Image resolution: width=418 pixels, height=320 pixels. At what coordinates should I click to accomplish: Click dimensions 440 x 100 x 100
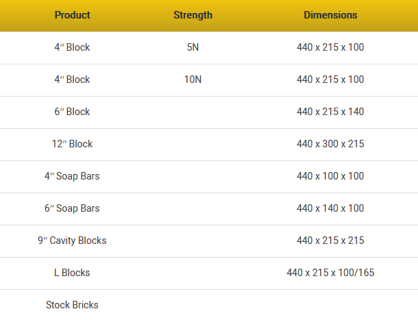330,176
